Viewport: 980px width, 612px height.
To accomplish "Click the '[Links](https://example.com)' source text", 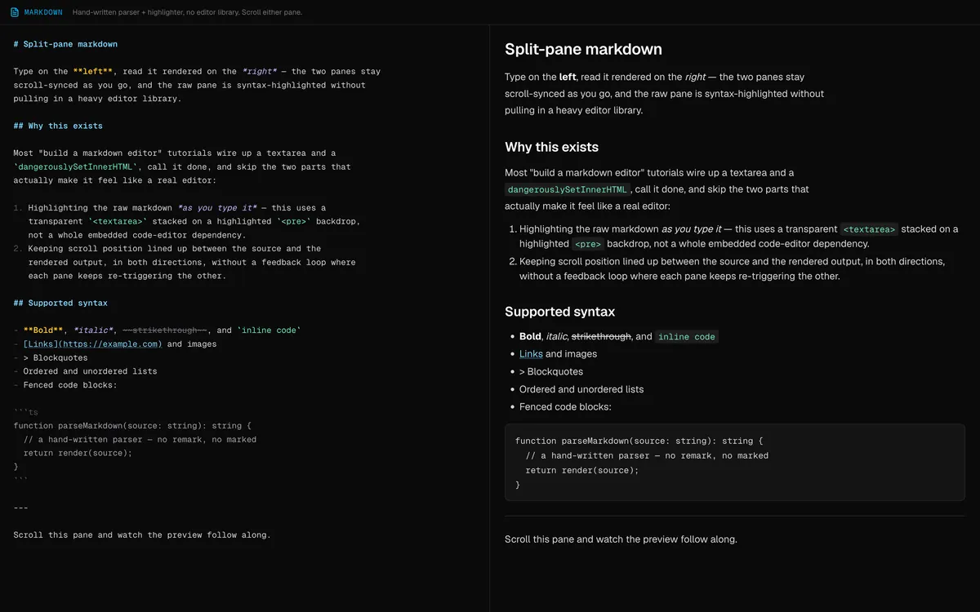I will point(92,344).
